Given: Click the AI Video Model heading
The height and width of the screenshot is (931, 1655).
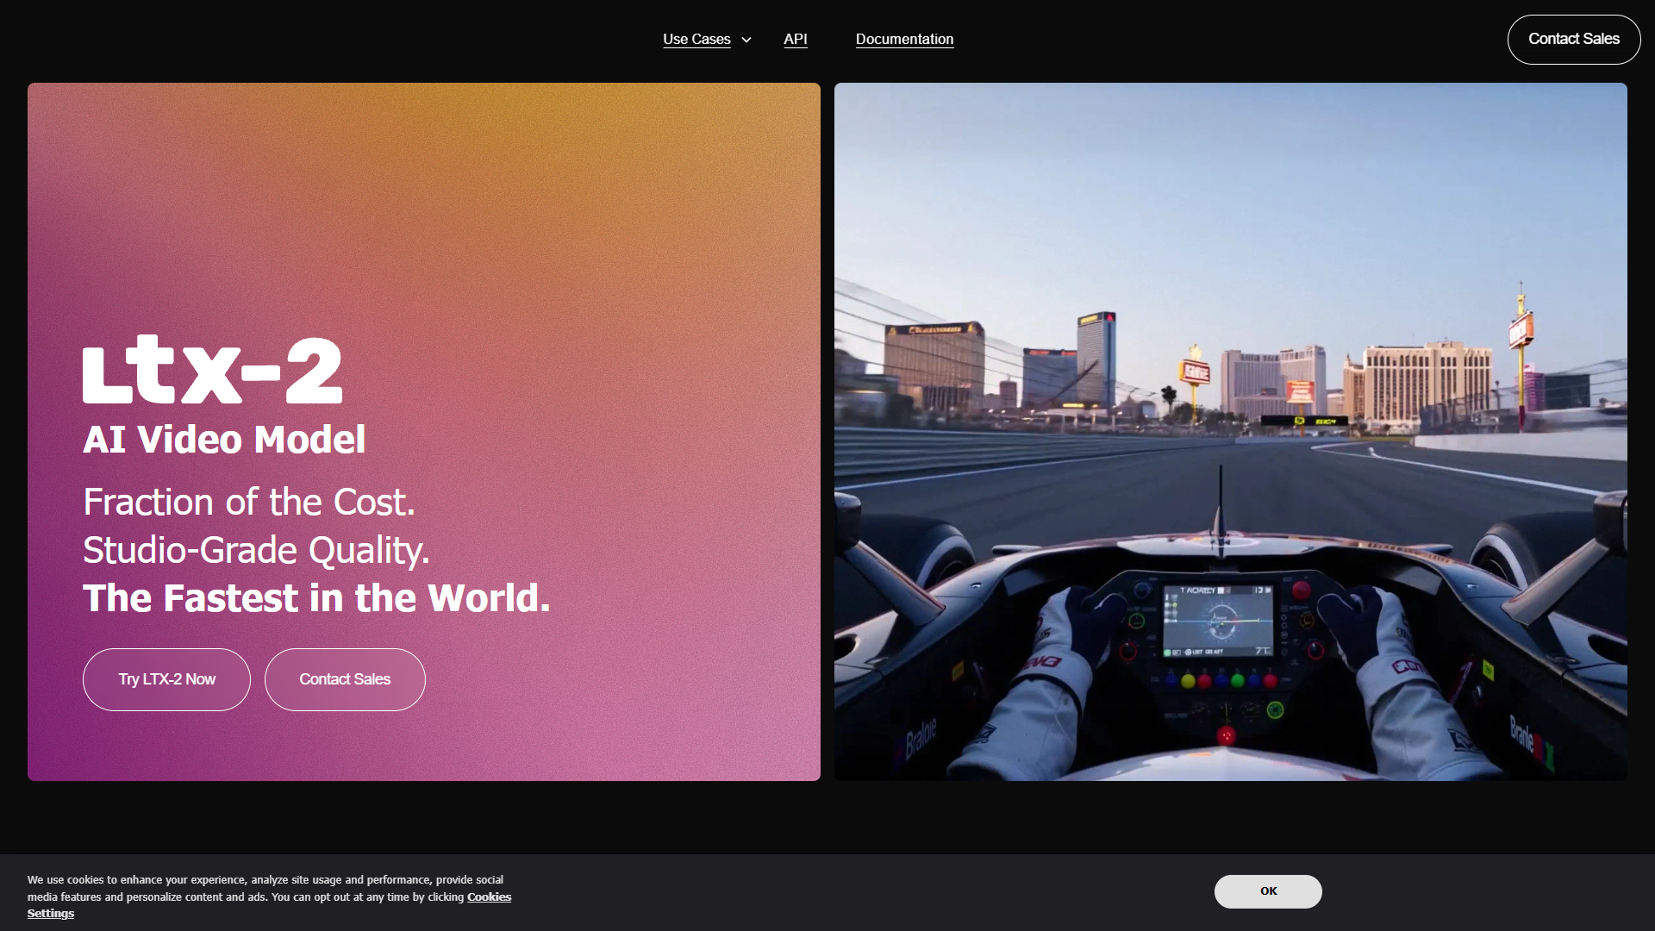Looking at the screenshot, I should [x=224, y=440].
